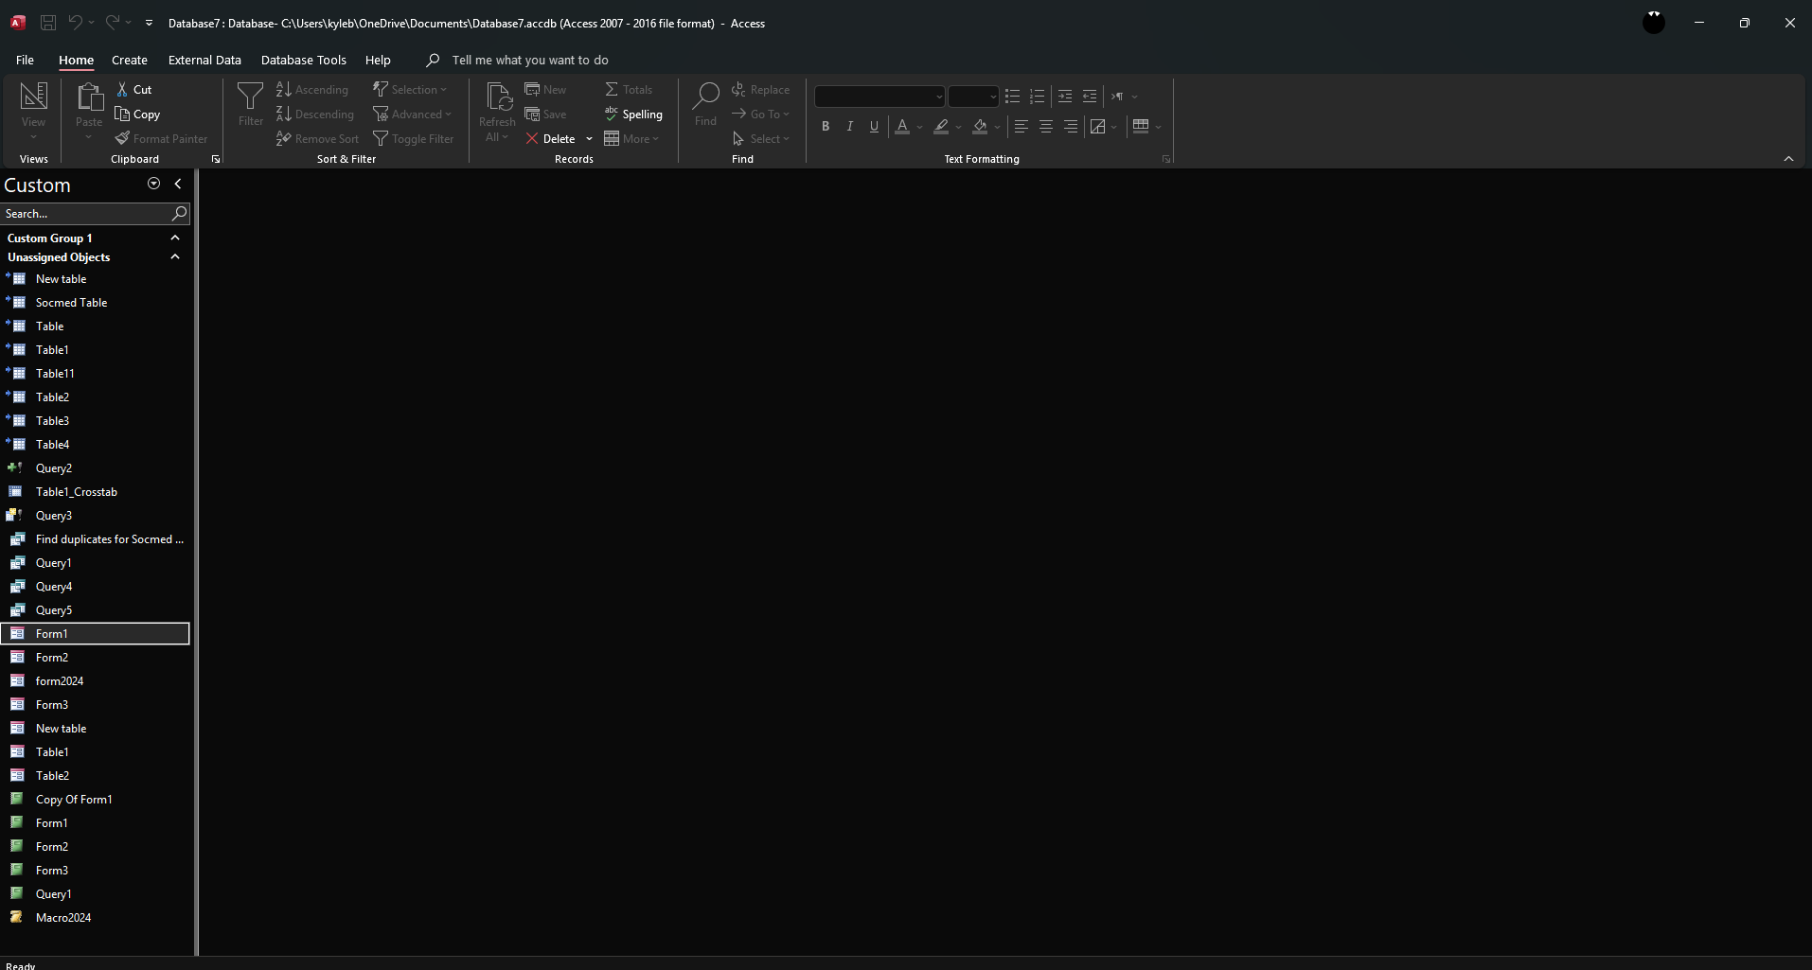Click the Totals sigma icon

point(612,89)
